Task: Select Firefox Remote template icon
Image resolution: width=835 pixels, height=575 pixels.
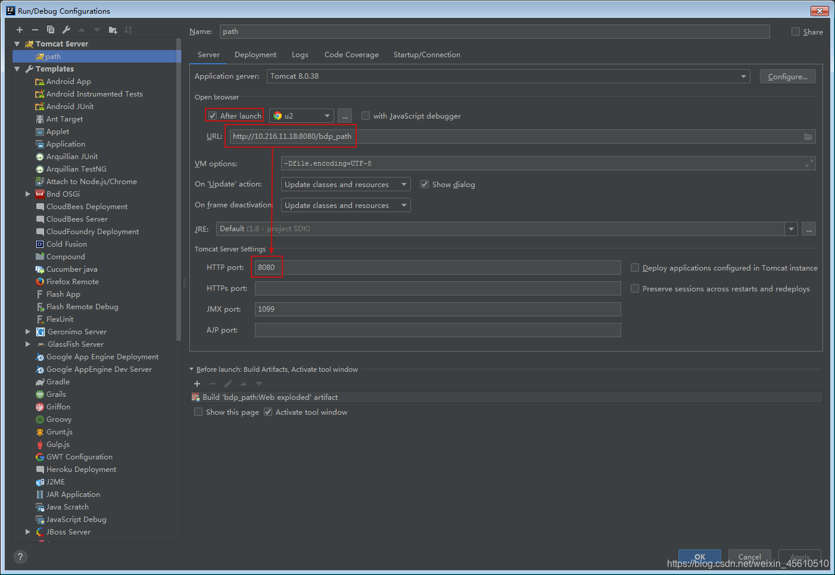Action: 40,282
